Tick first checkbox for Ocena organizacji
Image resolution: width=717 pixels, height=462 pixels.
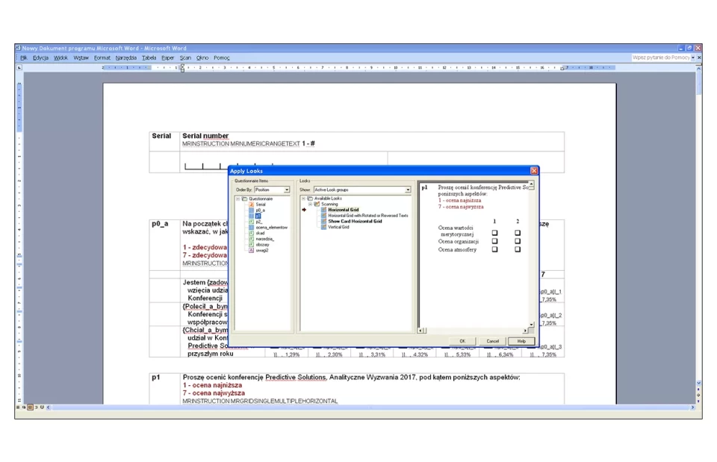click(x=494, y=241)
